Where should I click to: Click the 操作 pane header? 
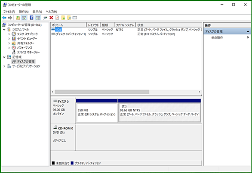click(x=227, y=25)
